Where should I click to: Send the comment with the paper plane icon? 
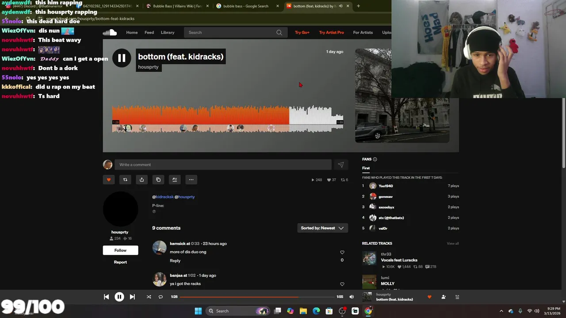[x=341, y=165]
